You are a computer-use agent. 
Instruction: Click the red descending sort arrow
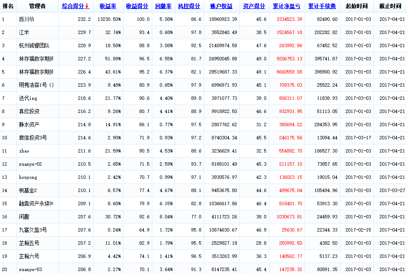click(87, 6)
